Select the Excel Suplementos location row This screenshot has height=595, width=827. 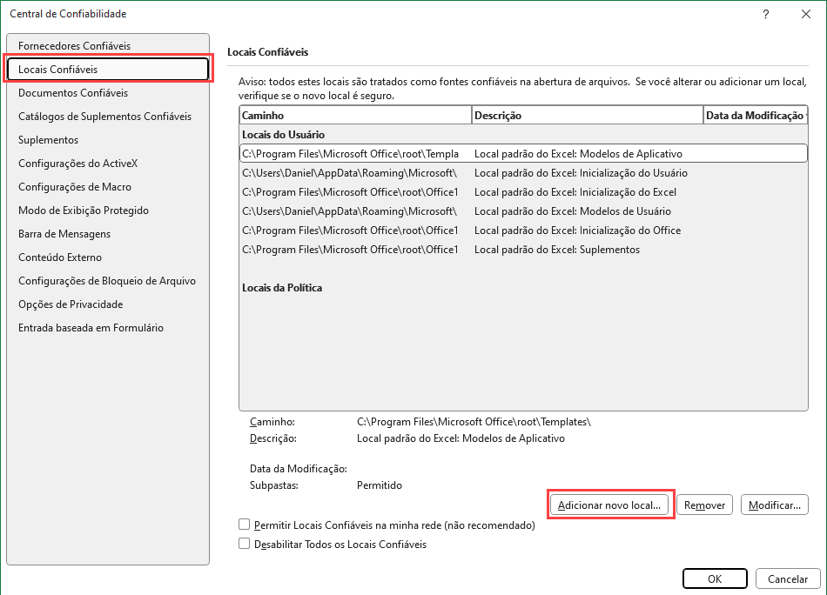pyautogui.click(x=523, y=250)
